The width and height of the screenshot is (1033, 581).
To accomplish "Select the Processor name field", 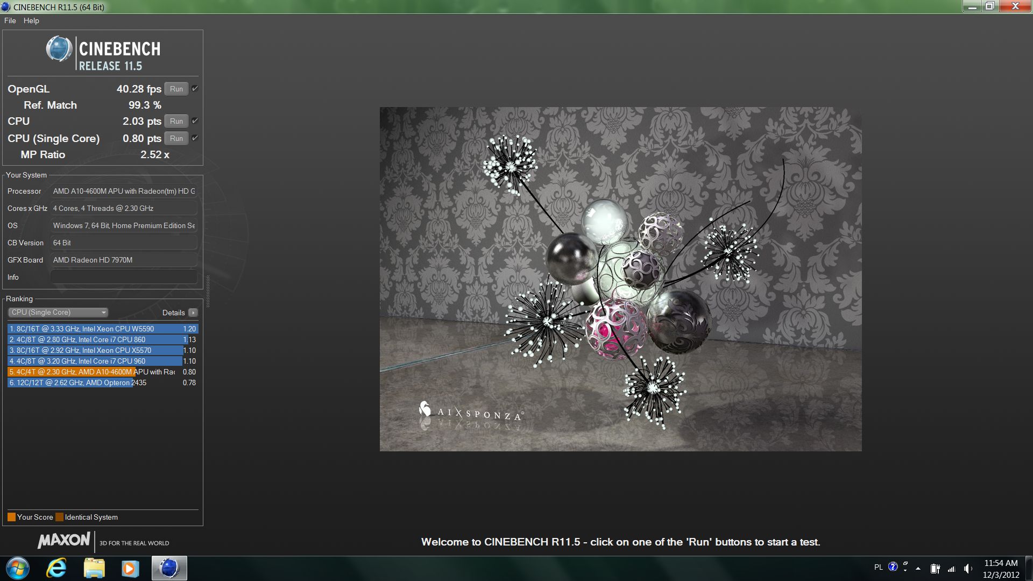I will [x=124, y=191].
